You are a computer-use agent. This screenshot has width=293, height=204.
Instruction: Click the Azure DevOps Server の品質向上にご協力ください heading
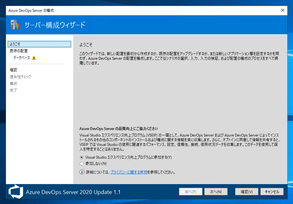coord(119,128)
